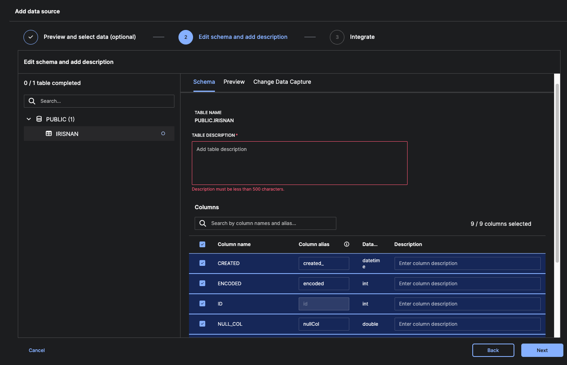The image size is (567, 365).
Task: Click the vertical scrollbar of schema panel
Action: click(557, 174)
